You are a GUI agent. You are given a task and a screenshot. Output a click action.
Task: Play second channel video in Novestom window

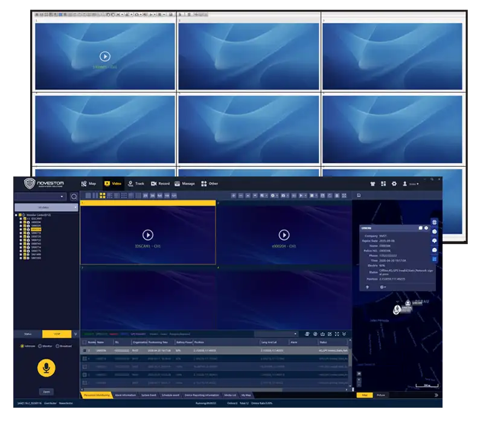(284, 235)
